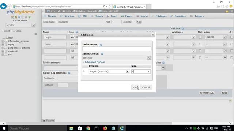Click the Index choice help icon
234x131 pixels.
(x=102, y=54)
